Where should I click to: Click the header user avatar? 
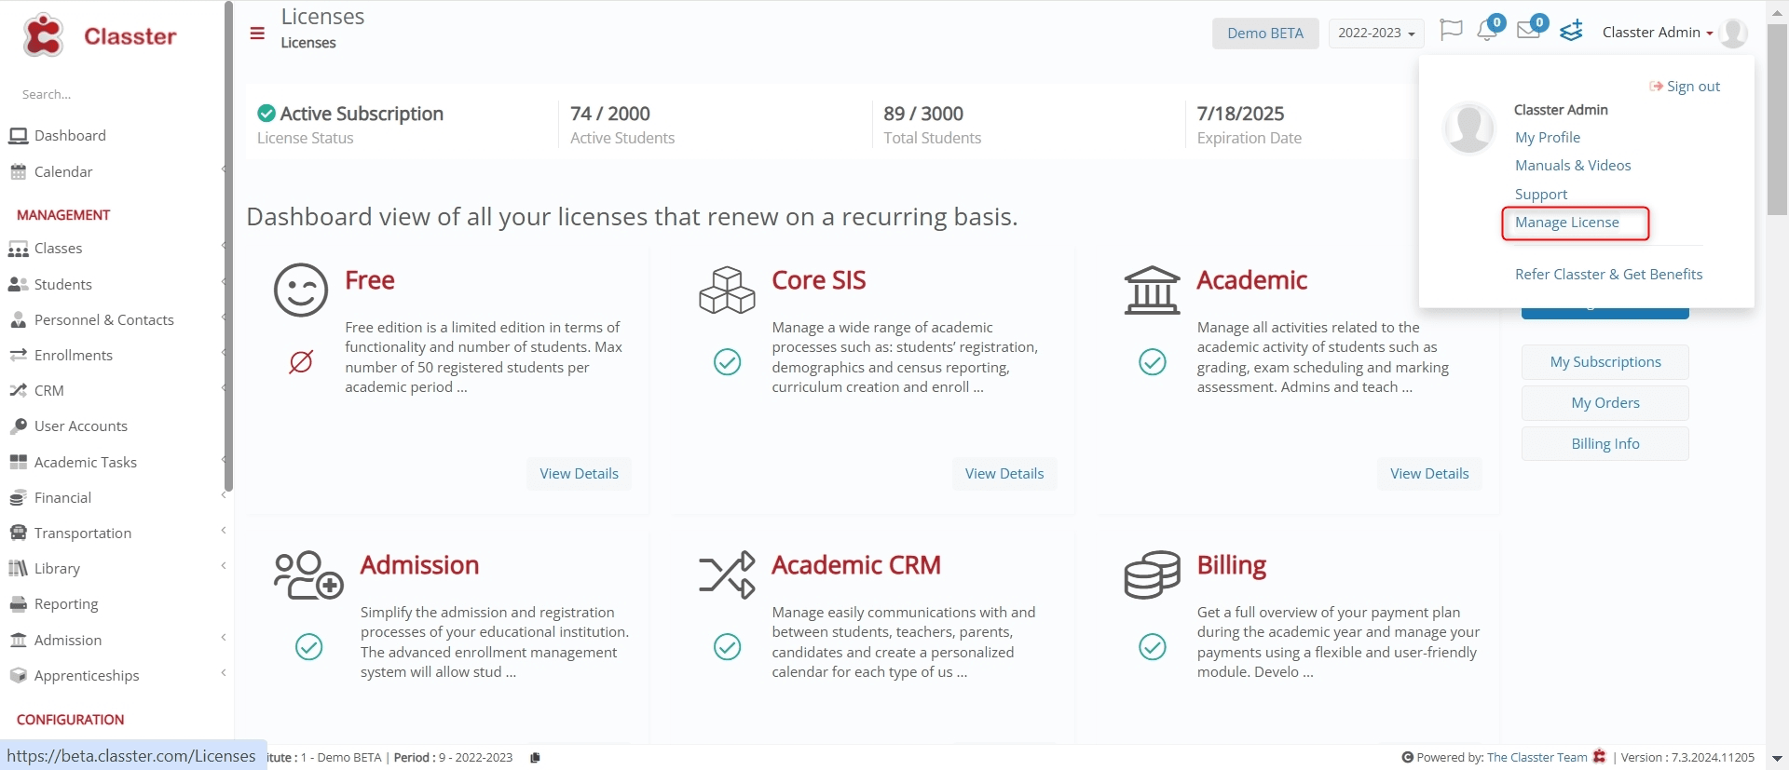(1733, 33)
